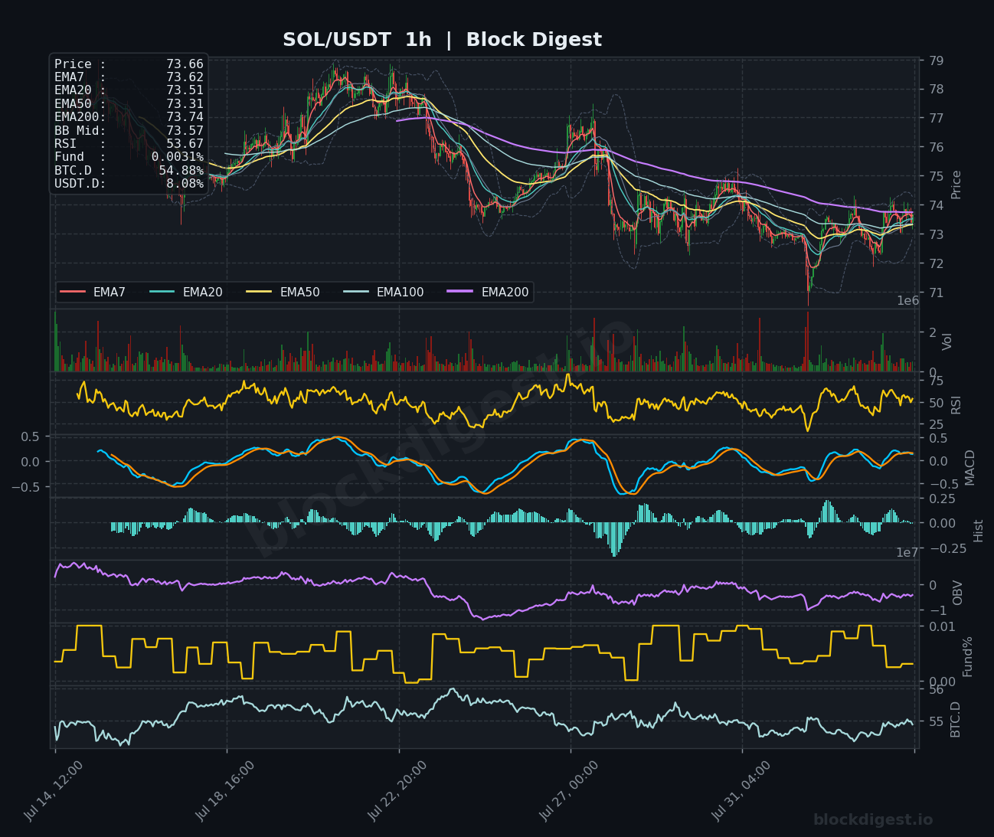994x837 pixels.
Task: Click the Fund% axis label
Action: click(x=968, y=656)
